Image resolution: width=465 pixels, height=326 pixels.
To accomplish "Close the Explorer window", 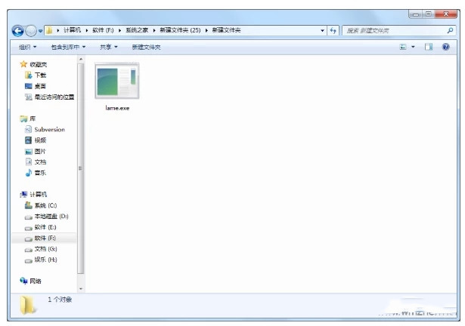I will point(446,14).
